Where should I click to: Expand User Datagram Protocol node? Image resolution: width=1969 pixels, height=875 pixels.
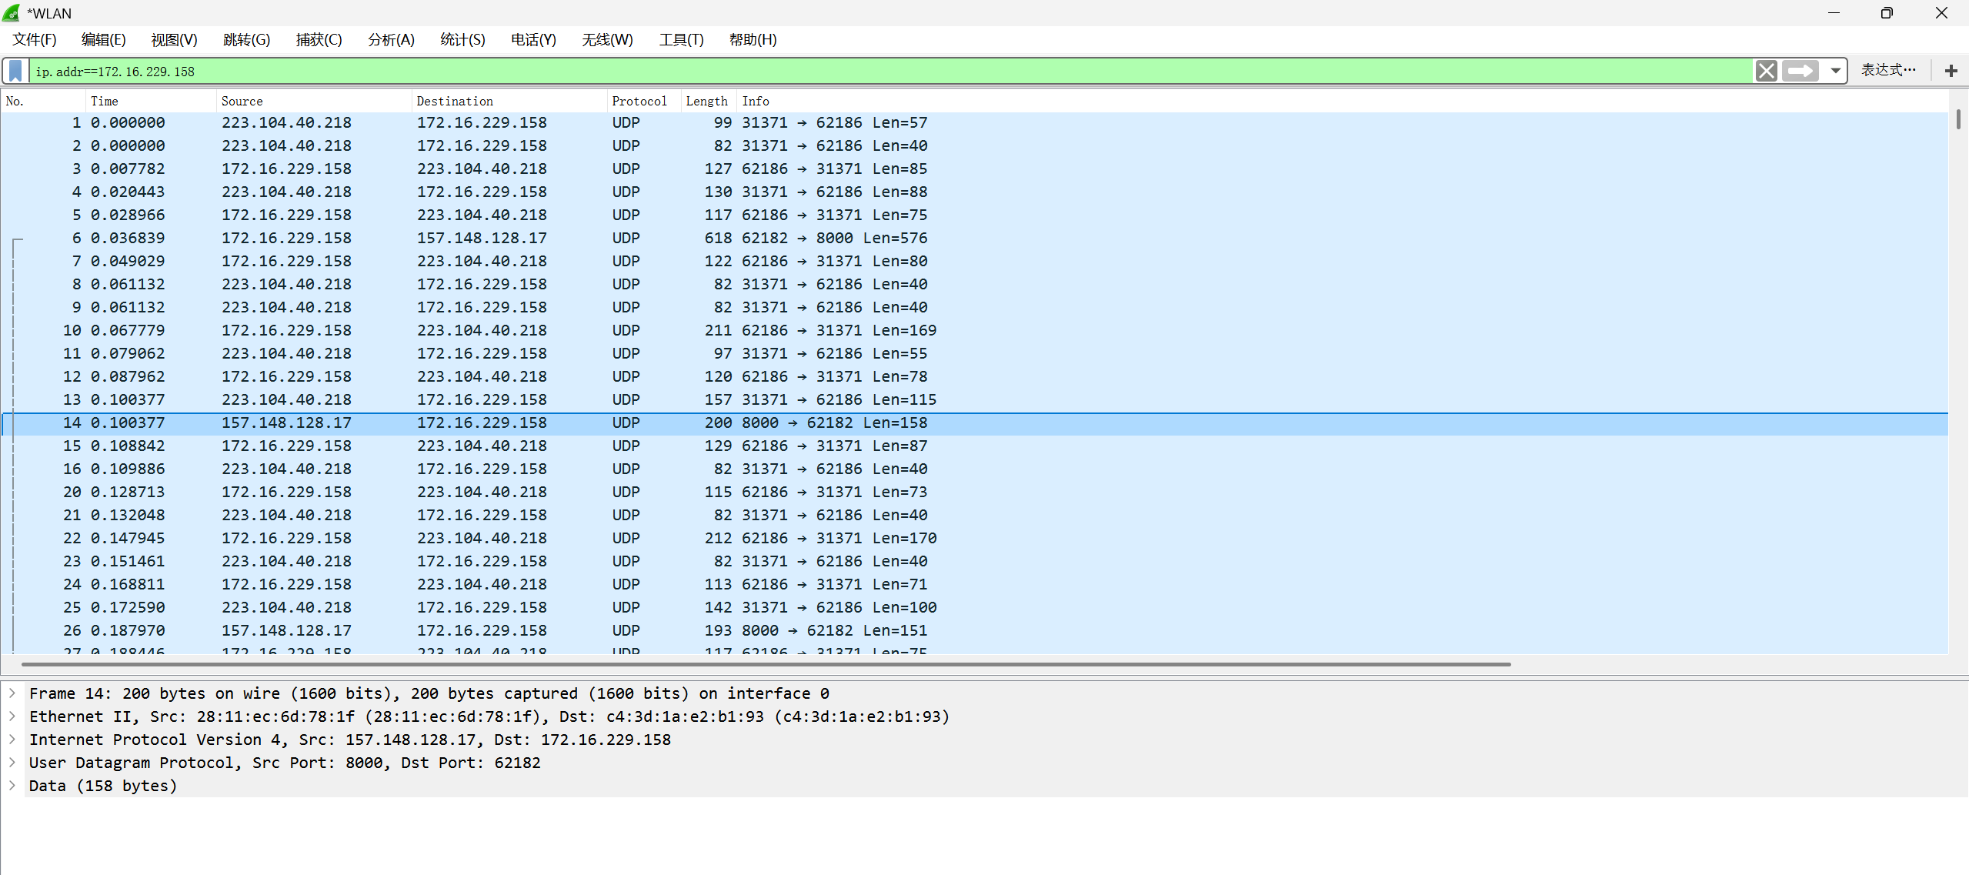tap(12, 763)
